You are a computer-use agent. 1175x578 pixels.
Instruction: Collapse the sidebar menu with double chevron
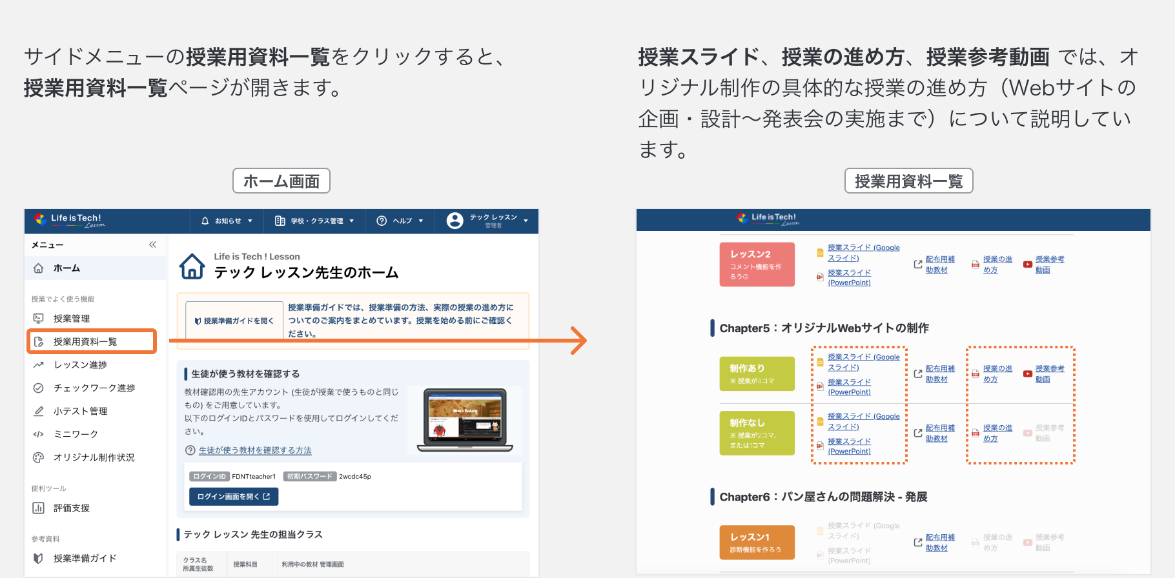click(152, 244)
